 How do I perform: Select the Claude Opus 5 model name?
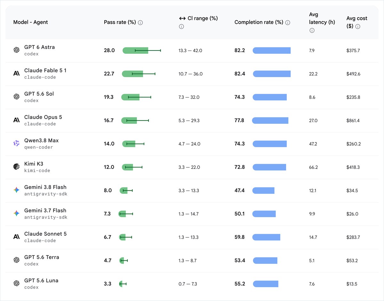click(43, 117)
